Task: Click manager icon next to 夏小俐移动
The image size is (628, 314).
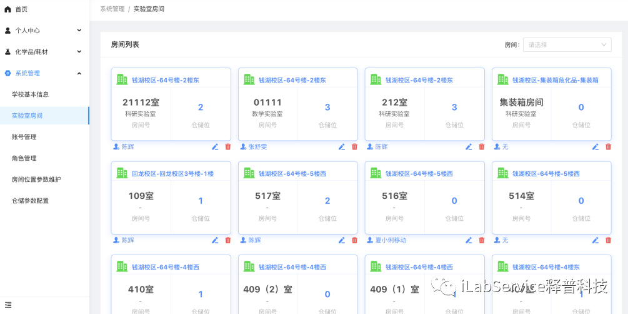Action: point(370,240)
